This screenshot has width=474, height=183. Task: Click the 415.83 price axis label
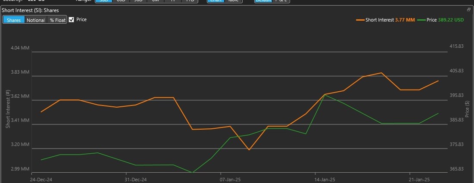tap(457, 46)
